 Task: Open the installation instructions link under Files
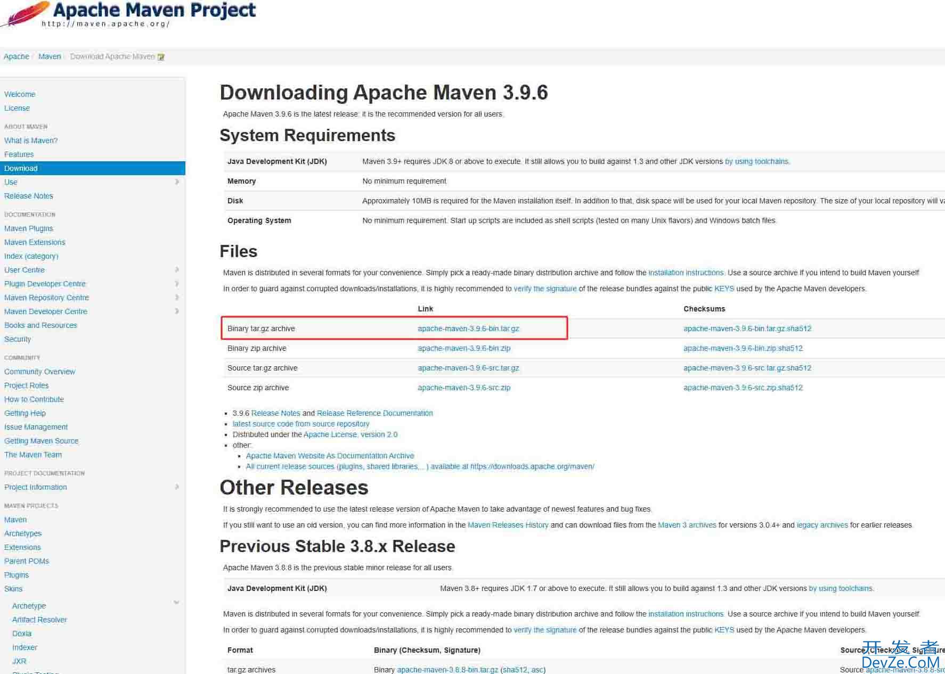pos(686,273)
